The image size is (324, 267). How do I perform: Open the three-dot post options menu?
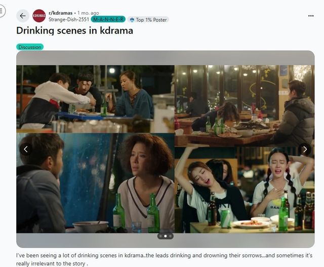pos(311,16)
